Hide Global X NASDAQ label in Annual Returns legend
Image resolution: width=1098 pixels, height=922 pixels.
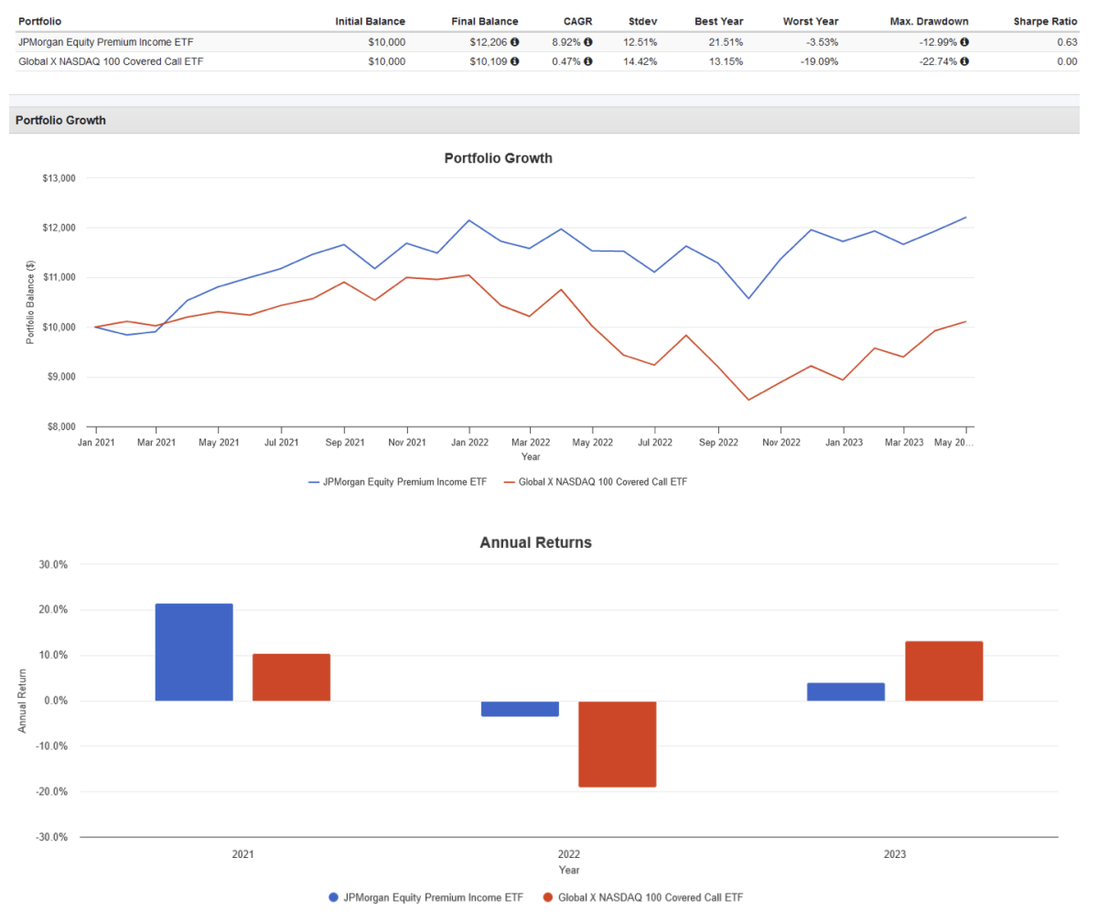(x=650, y=897)
